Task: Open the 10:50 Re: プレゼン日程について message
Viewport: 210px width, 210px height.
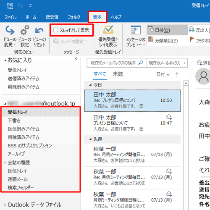Action: (132, 101)
